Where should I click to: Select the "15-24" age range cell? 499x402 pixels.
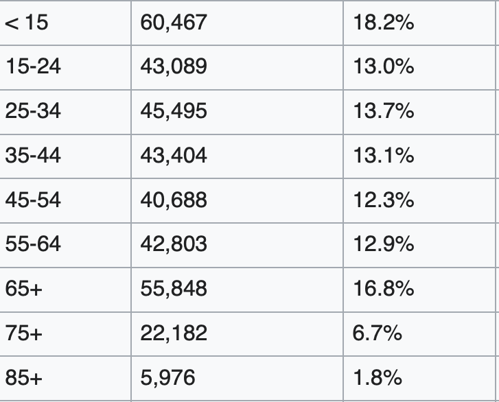click(x=32, y=67)
